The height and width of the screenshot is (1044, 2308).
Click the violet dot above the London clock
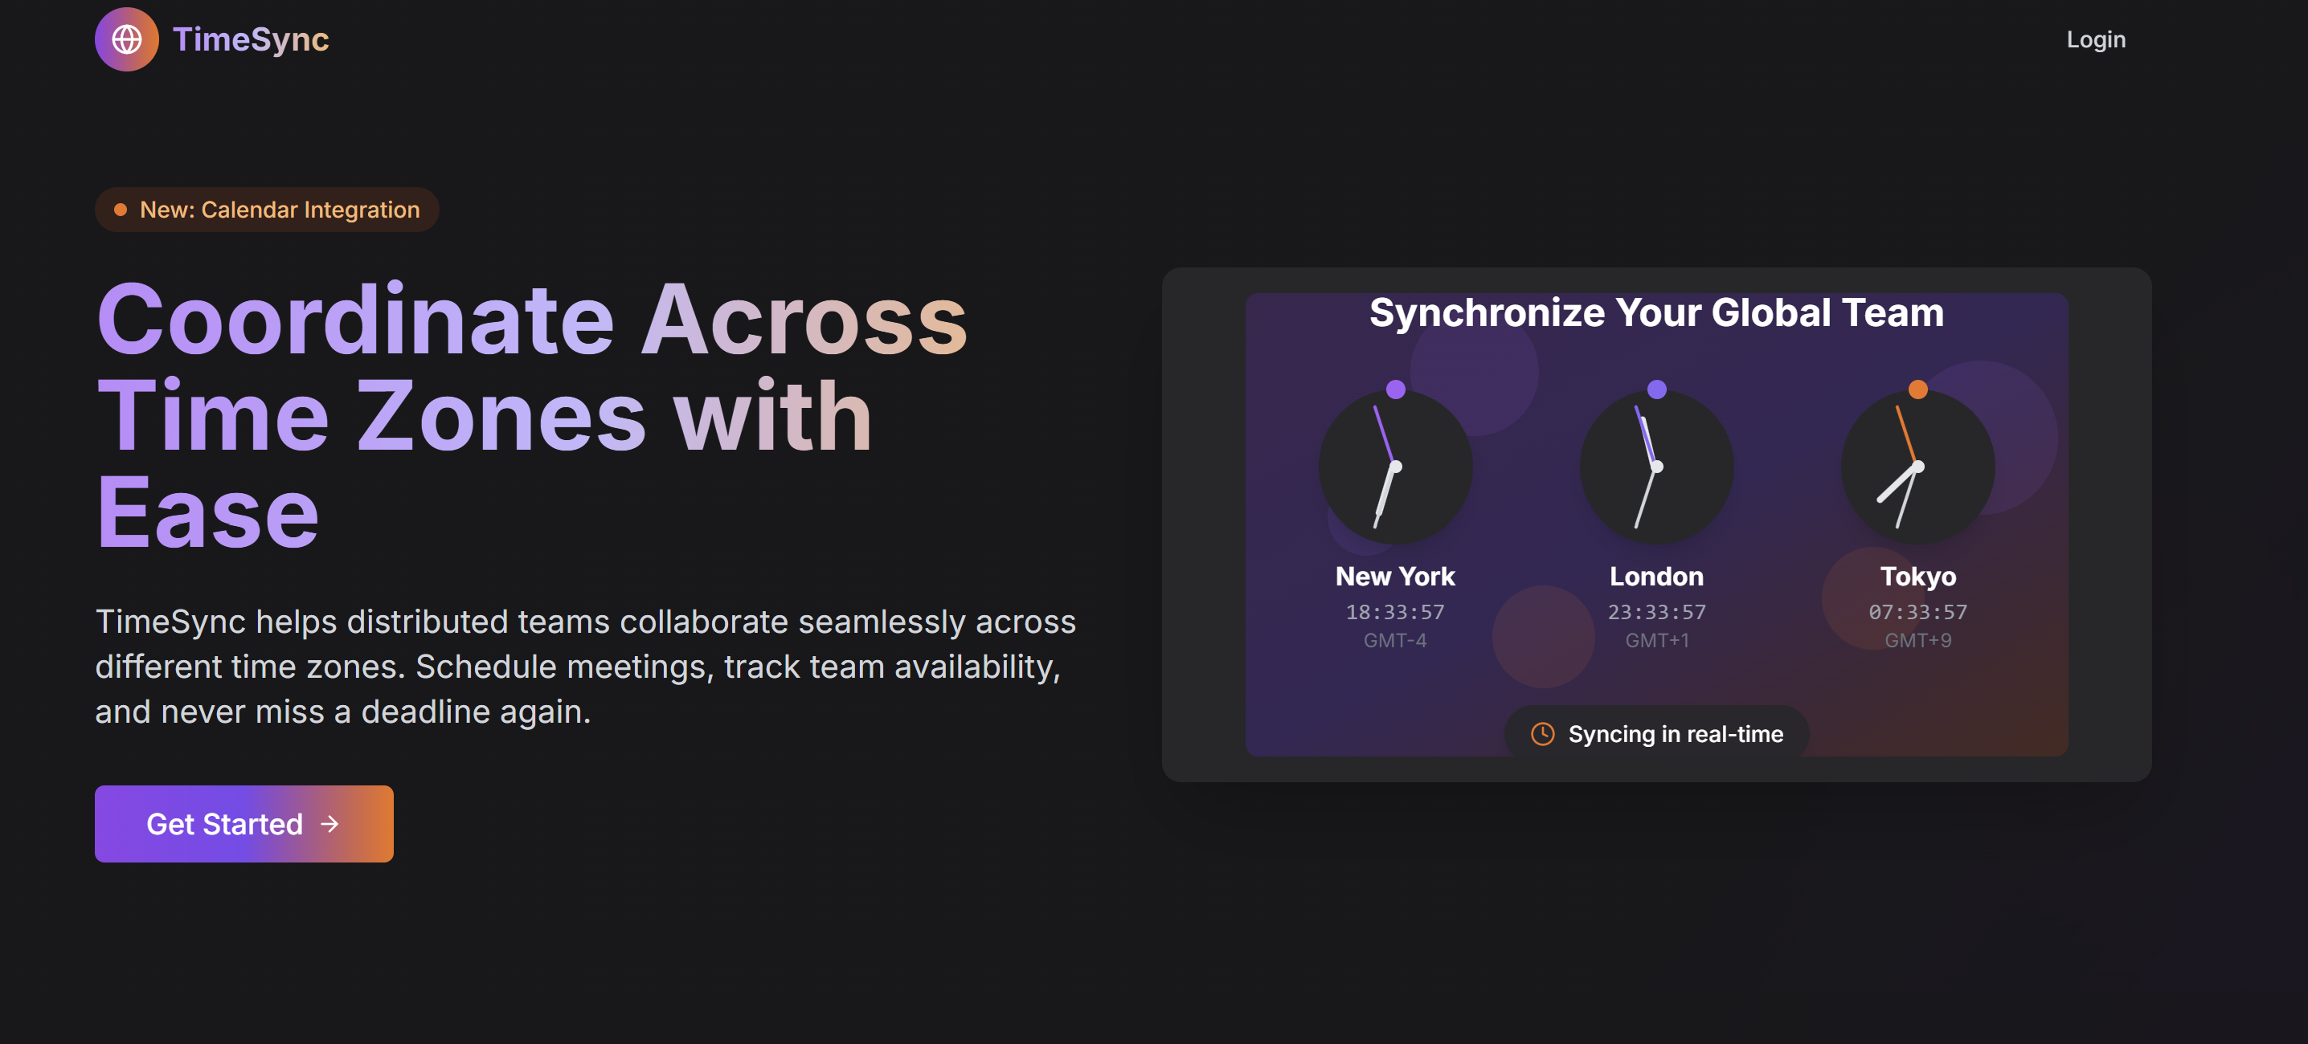[1655, 389]
